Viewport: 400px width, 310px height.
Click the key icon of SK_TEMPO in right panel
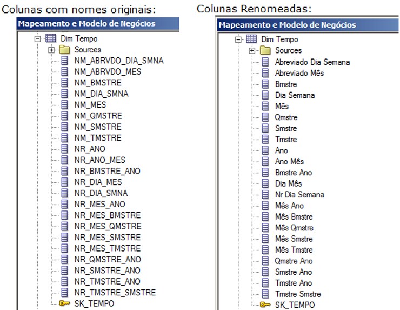coord(265,305)
